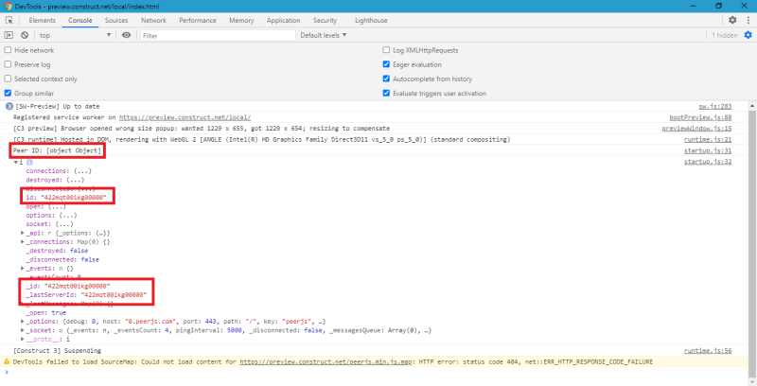Enable the Hide network checkbox

[x=8, y=50]
